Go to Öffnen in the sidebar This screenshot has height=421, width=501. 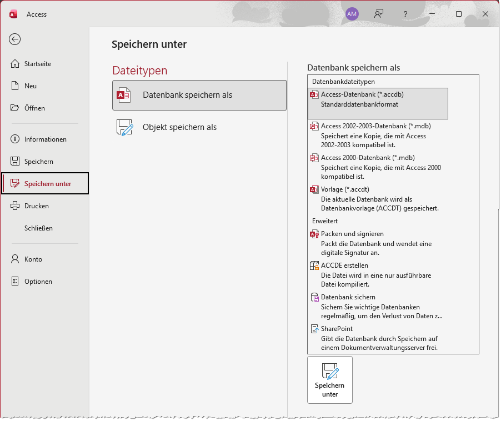coord(45,108)
